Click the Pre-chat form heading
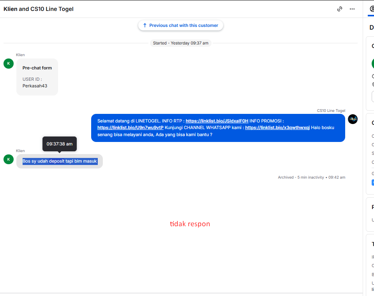Screen dimensions: 374x296 click(37, 68)
